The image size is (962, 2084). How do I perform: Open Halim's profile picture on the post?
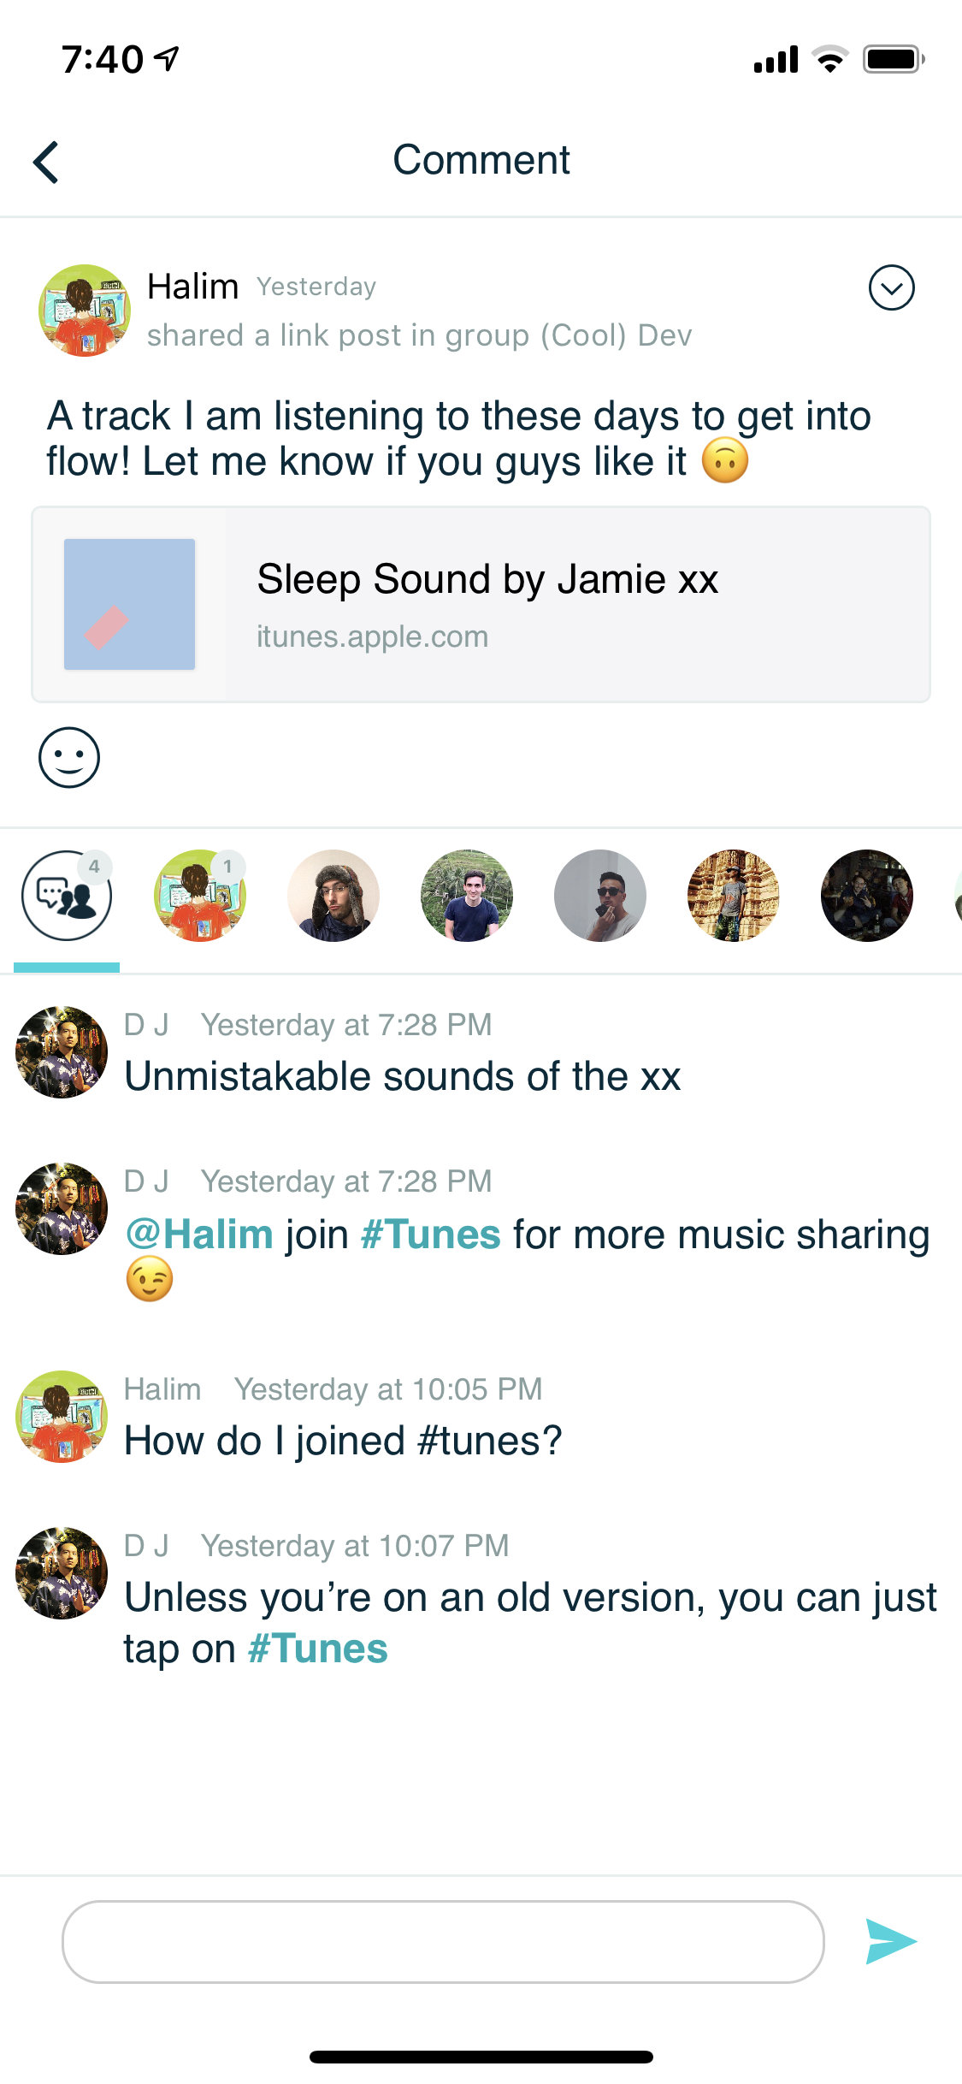85,311
